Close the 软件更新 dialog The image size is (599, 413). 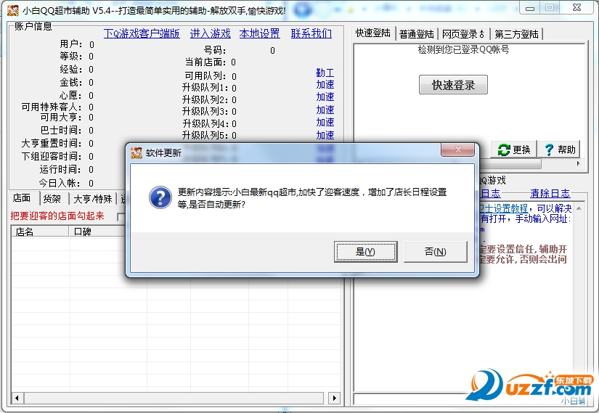click(458, 150)
